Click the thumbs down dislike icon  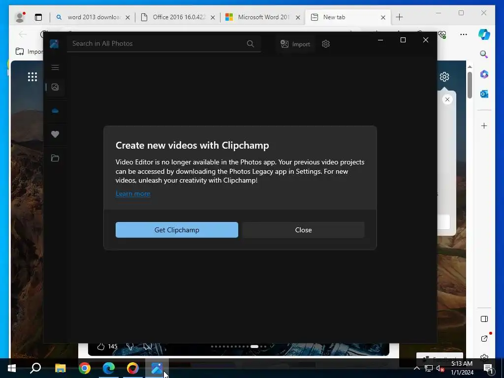130,346
